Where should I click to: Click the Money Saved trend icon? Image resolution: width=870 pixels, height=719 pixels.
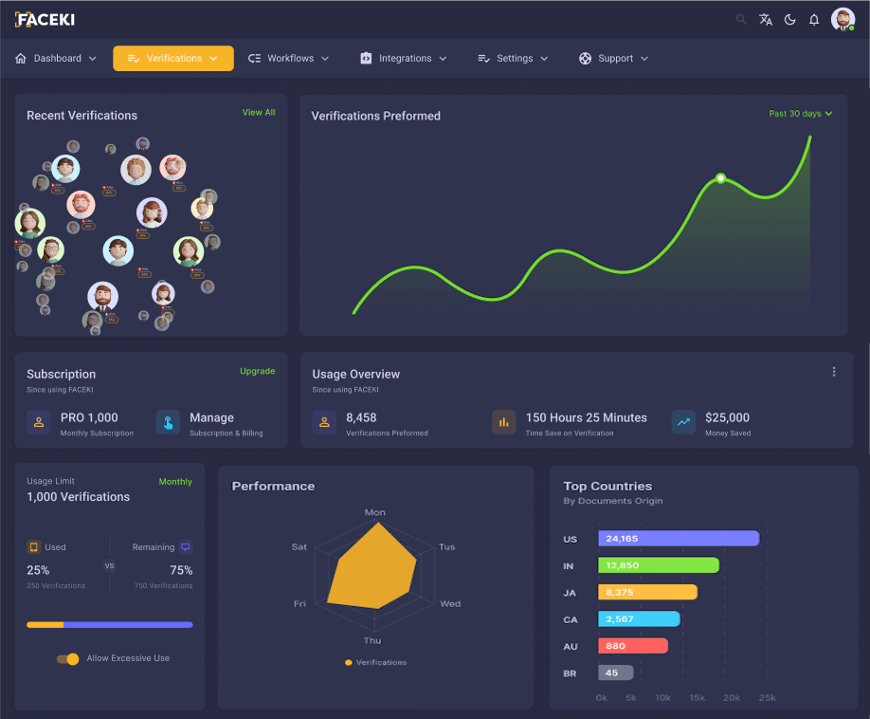(x=683, y=422)
